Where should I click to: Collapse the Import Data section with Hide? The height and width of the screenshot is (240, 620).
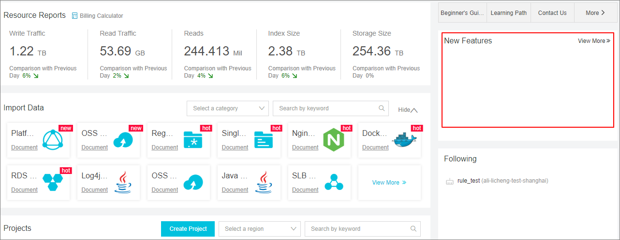[407, 110]
